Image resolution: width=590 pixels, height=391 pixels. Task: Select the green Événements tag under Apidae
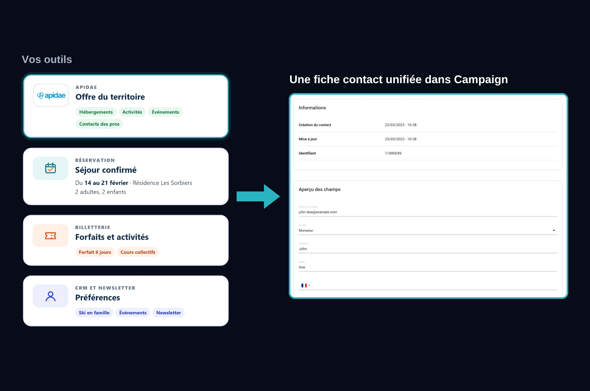(x=165, y=112)
